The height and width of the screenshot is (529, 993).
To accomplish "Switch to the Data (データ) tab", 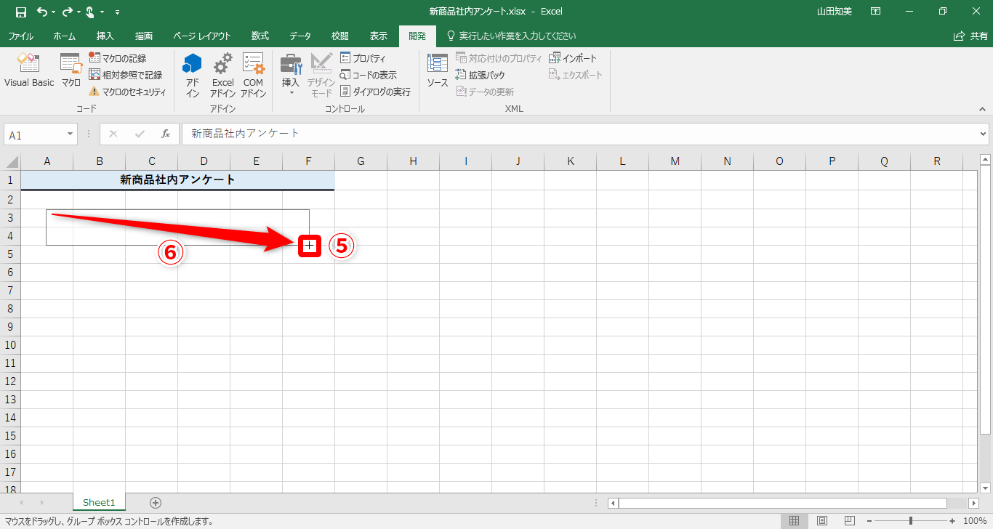I will (300, 36).
